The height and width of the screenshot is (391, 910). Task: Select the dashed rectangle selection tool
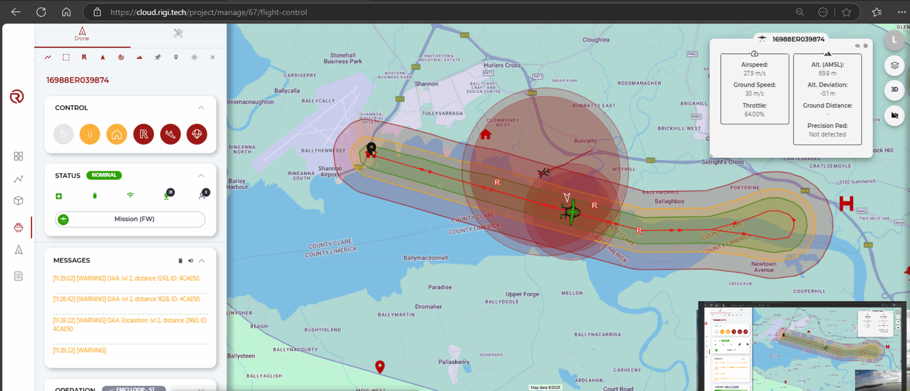(x=66, y=57)
